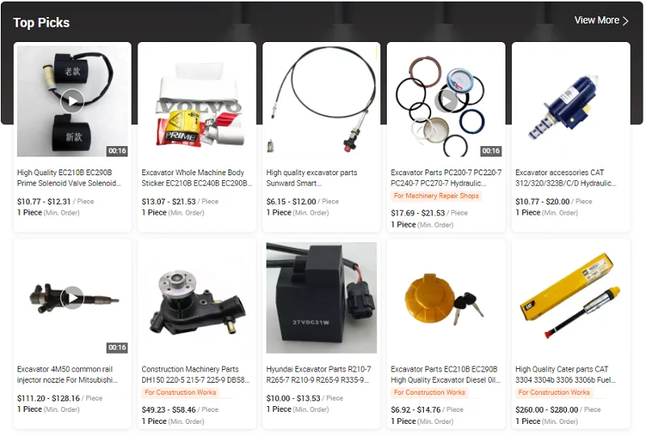Click For Construction Works tag on CAT injector

pos(554,392)
